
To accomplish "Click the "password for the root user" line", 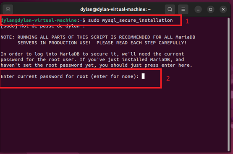I will (92, 60).
